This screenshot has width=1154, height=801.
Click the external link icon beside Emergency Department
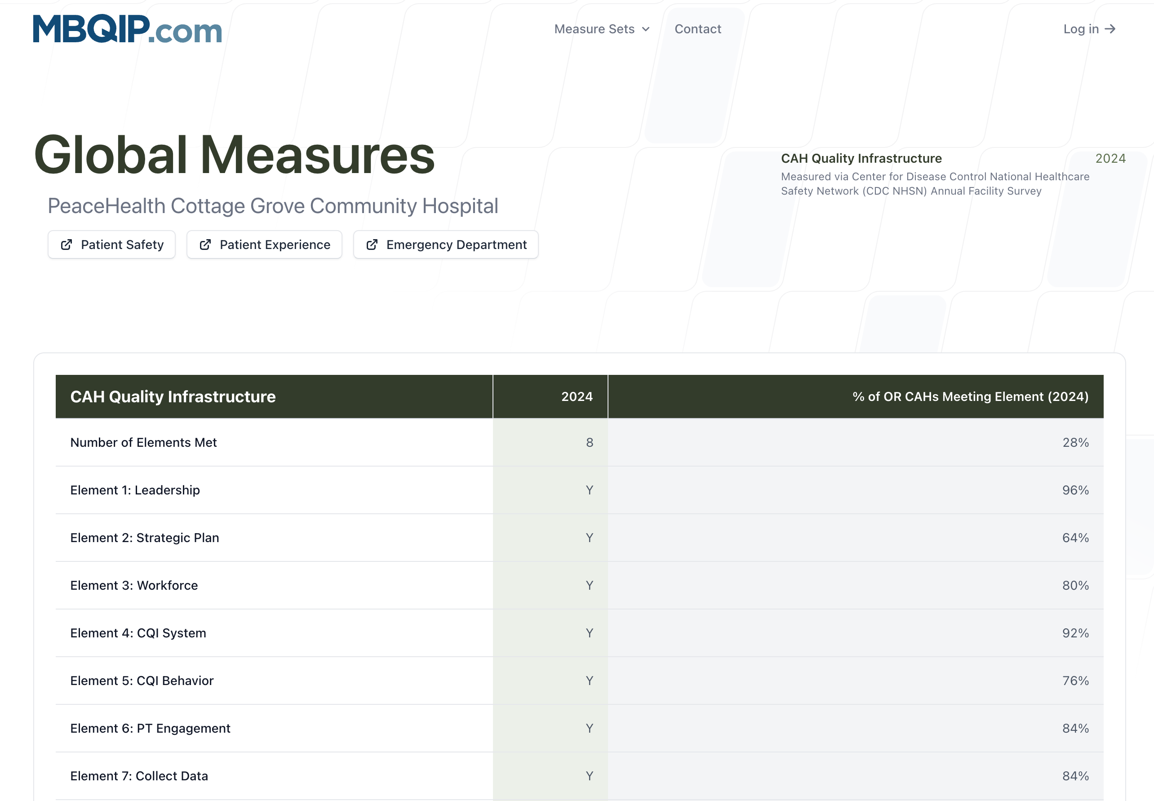tap(372, 245)
